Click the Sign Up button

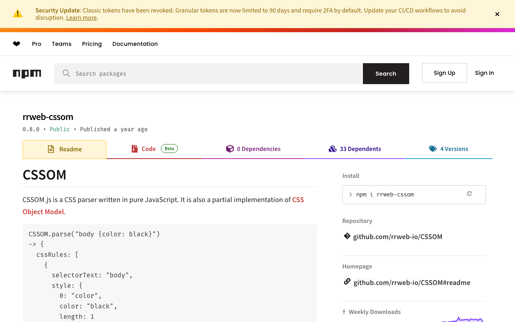444,73
